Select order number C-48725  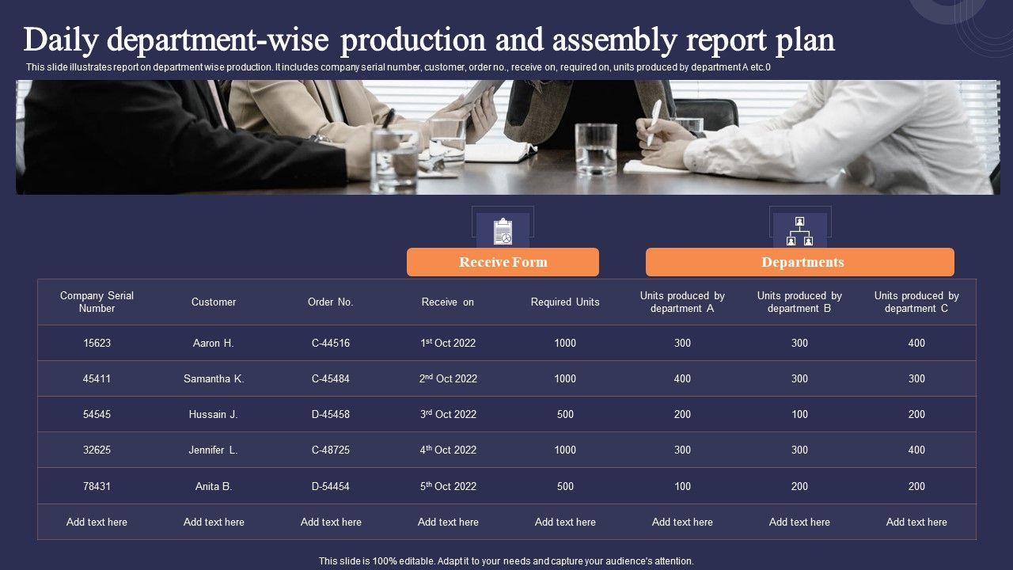pyautogui.click(x=331, y=450)
